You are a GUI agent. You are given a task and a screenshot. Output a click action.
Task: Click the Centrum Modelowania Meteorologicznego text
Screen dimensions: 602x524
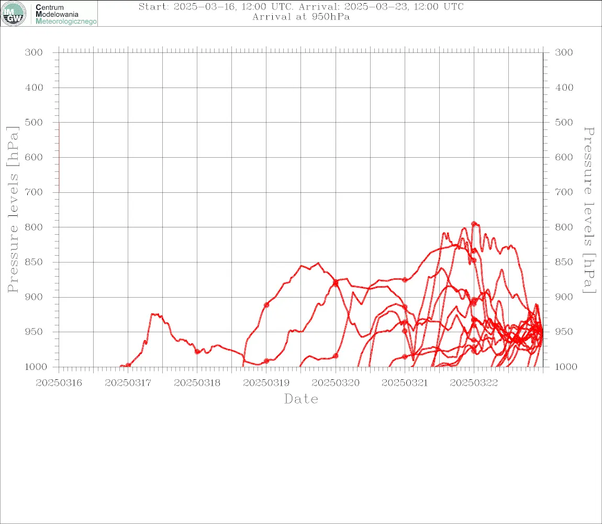click(x=65, y=14)
